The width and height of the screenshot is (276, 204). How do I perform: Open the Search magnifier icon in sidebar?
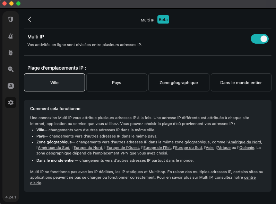click(11, 69)
